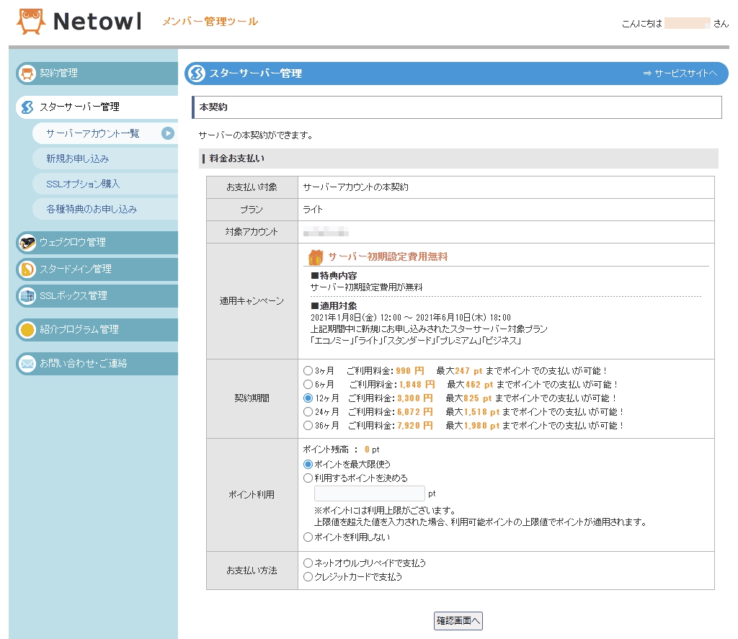738x639 pixels.
Task: Click the Netowl owl logo icon
Action: (x=31, y=21)
